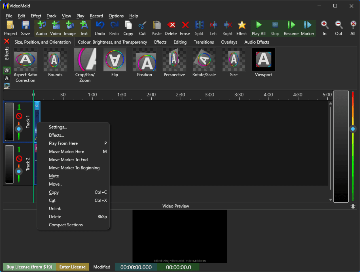Click the Split toolbar icon
The height and width of the screenshot is (272, 360).
(x=199, y=28)
